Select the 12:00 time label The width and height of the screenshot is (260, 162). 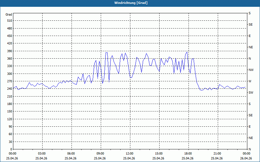[x=129, y=154]
